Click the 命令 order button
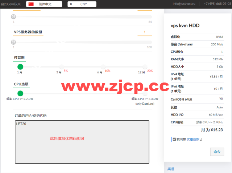Screen dimensions: 232x173 [x=217, y=152]
